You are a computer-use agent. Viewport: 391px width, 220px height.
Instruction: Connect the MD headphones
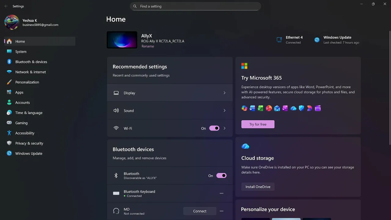[x=200, y=211]
